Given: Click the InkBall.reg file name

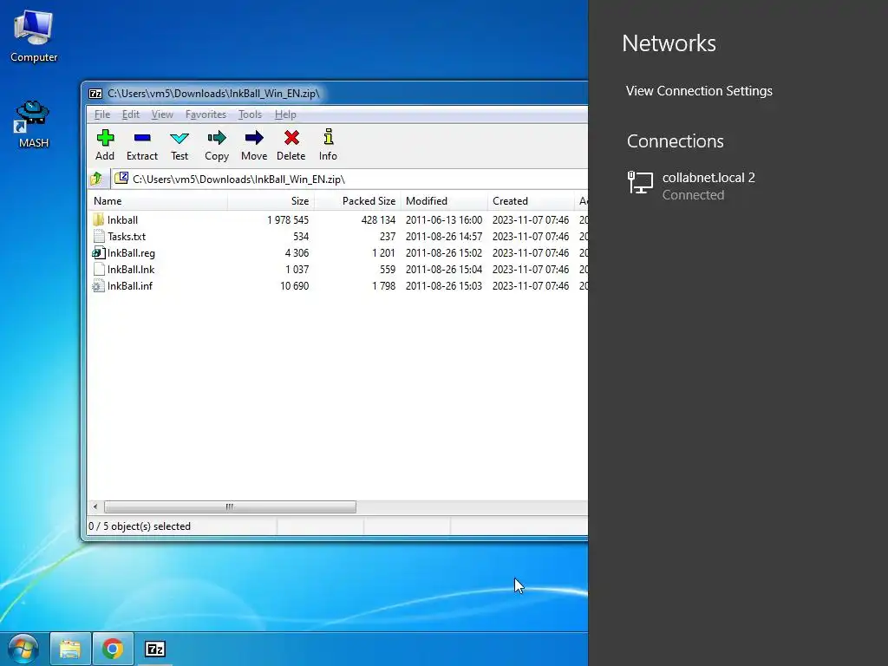Looking at the screenshot, I should (131, 252).
